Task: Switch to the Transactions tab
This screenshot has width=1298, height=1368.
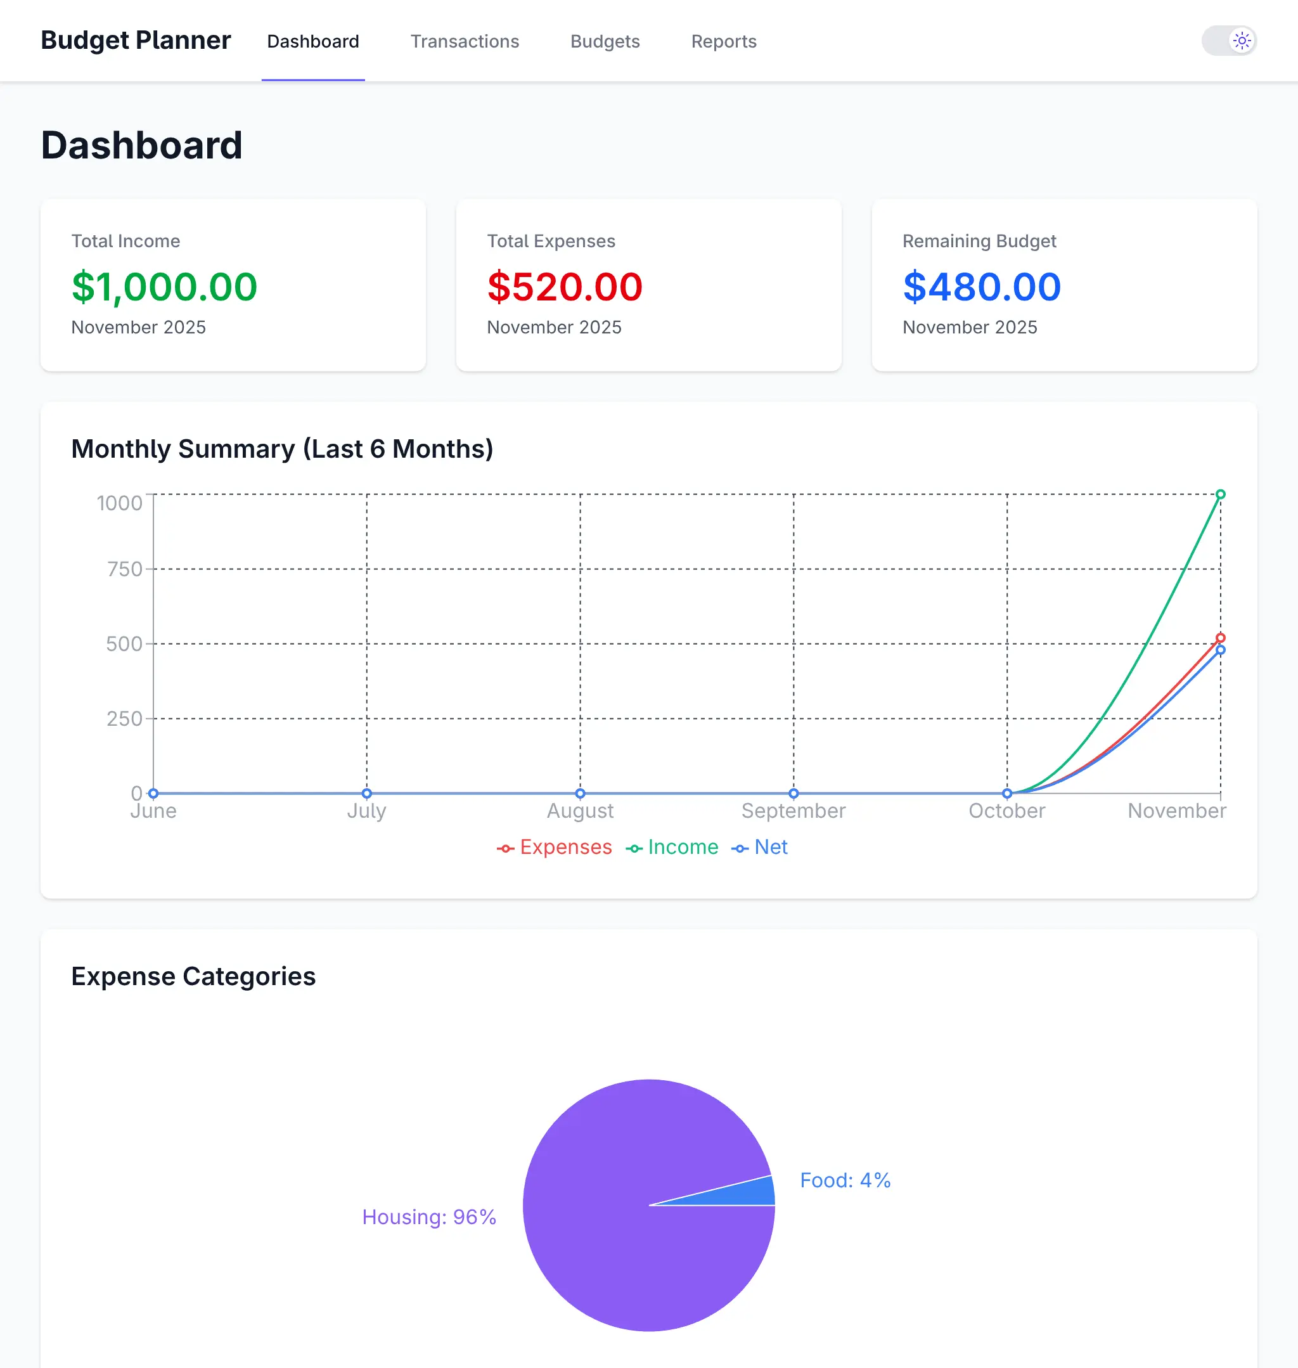Action: click(465, 41)
